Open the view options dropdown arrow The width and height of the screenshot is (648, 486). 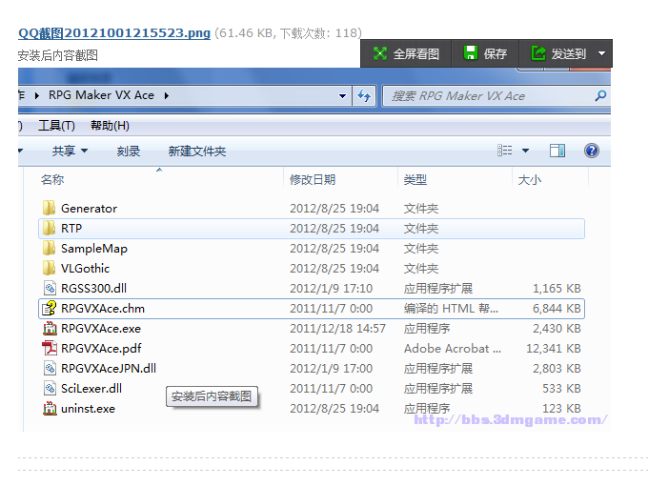click(525, 151)
